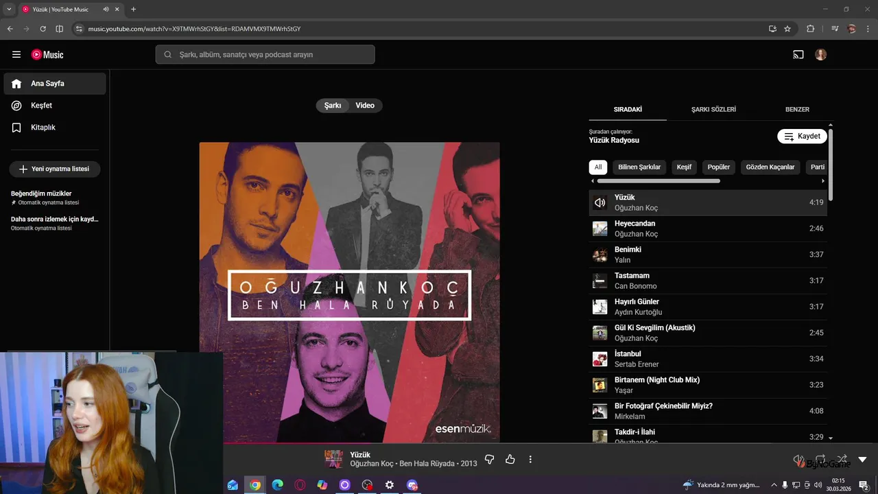Open Chrome from the taskbar

click(255, 485)
